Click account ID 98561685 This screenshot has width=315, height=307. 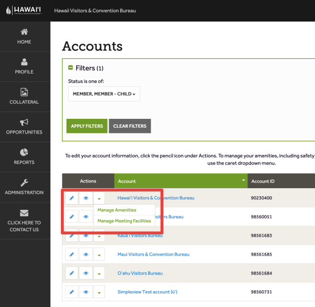(261, 254)
